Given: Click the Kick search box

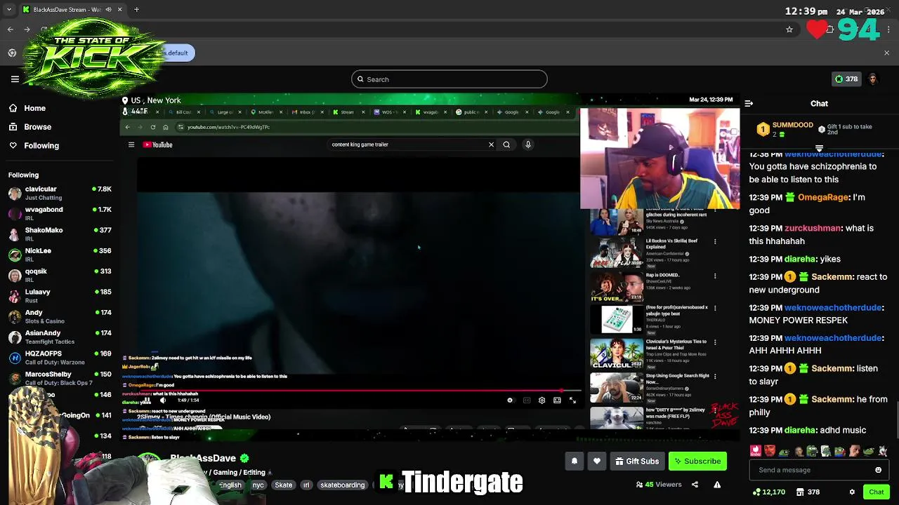Looking at the screenshot, I should click(x=449, y=79).
